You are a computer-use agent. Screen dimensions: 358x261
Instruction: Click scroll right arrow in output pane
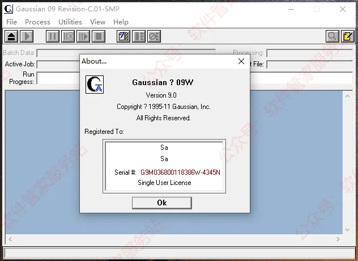338,239
